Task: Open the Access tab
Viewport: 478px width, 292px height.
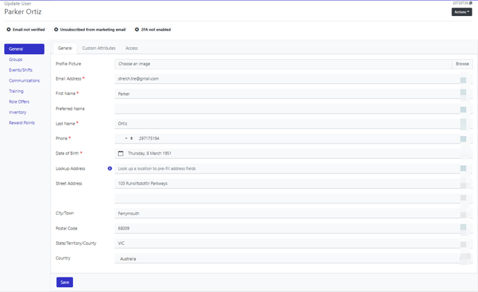Action: [x=131, y=49]
